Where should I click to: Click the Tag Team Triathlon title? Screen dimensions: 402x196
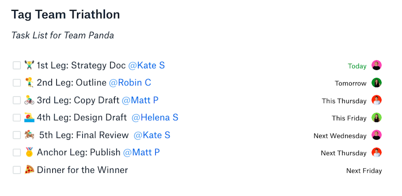(66, 15)
